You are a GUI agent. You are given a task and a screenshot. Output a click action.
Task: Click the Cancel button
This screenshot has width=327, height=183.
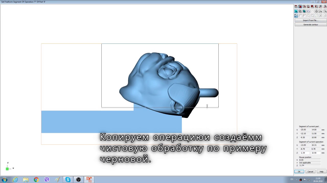310,172
